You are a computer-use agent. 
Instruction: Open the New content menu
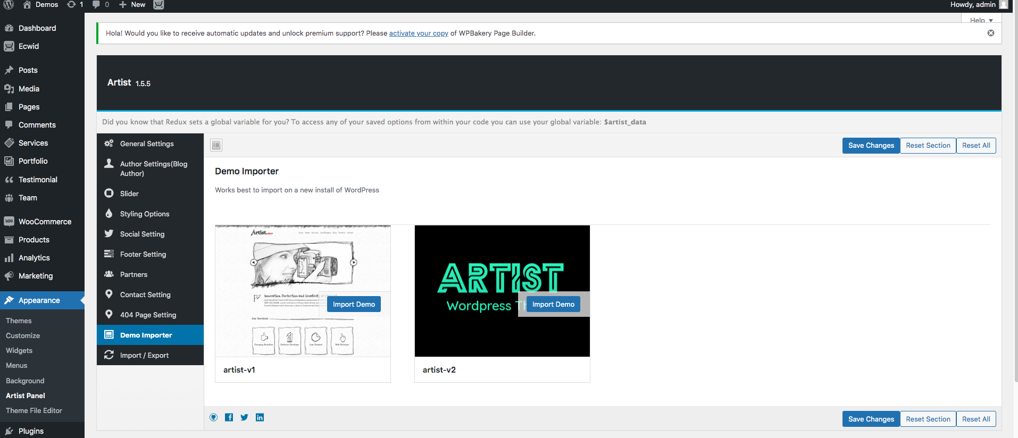[x=132, y=5]
